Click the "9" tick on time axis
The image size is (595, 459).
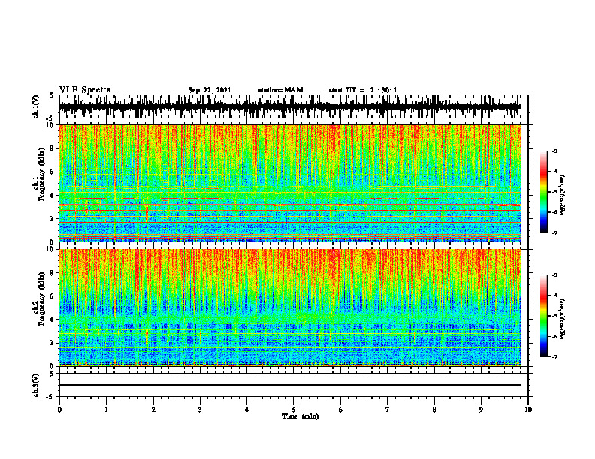[481, 409]
